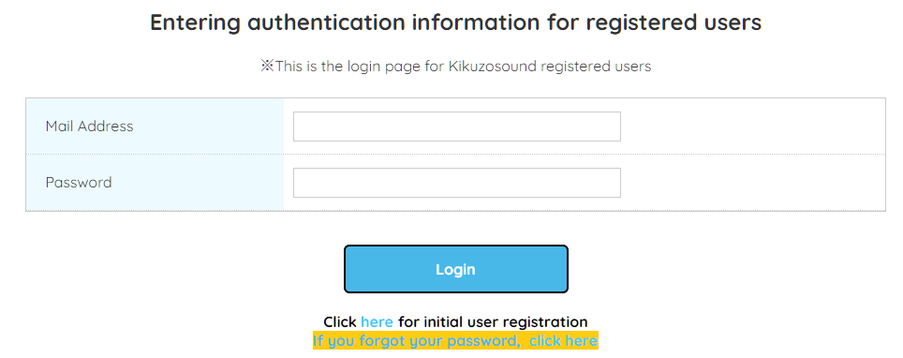Image resolution: width=903 pixels, height=358 pixels.
Task: Place cursor in the email address box
Action: (x=457, y=127)
